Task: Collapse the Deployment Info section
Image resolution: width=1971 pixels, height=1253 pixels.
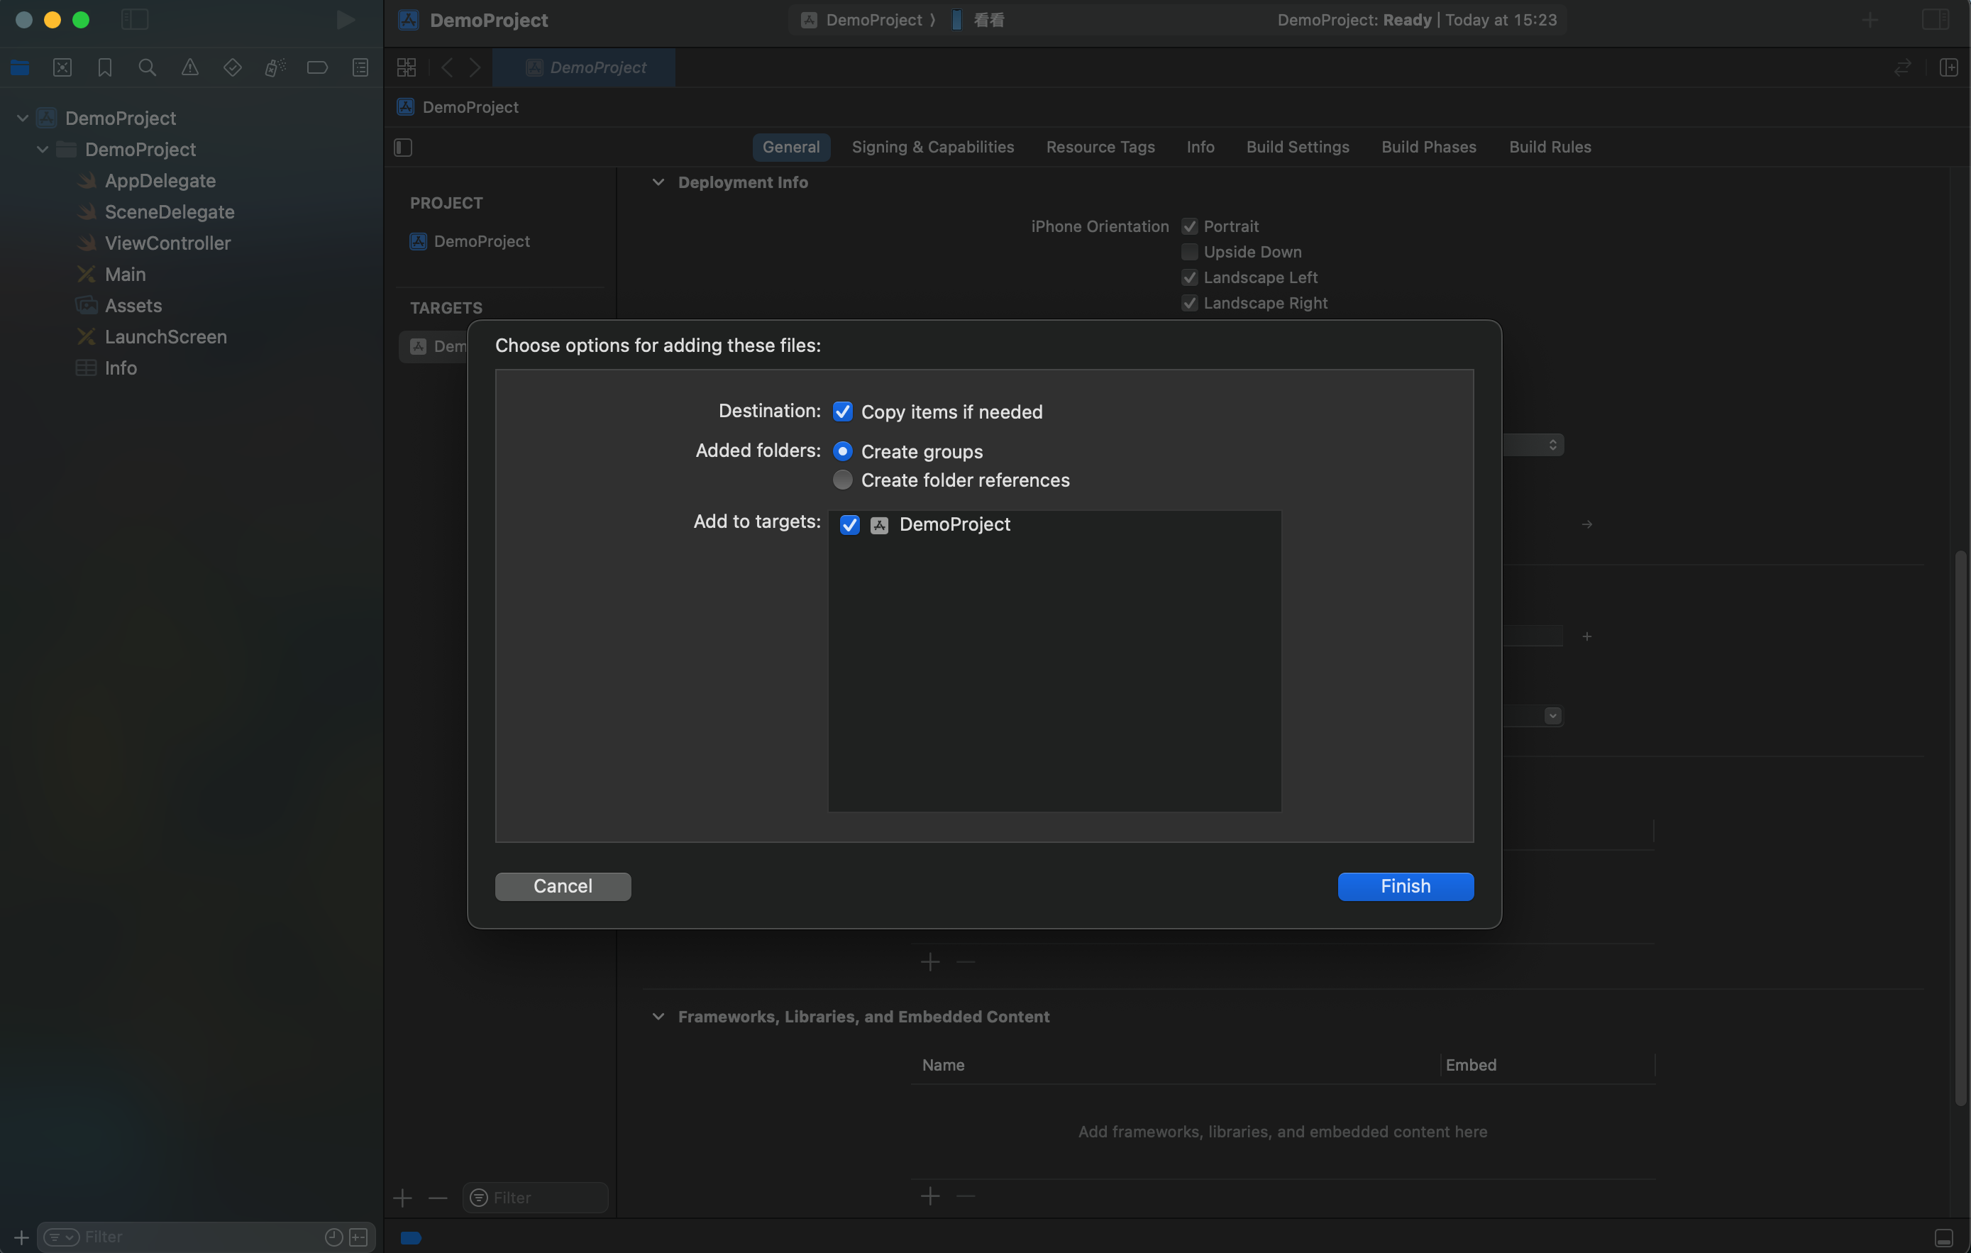Action: 658,182
